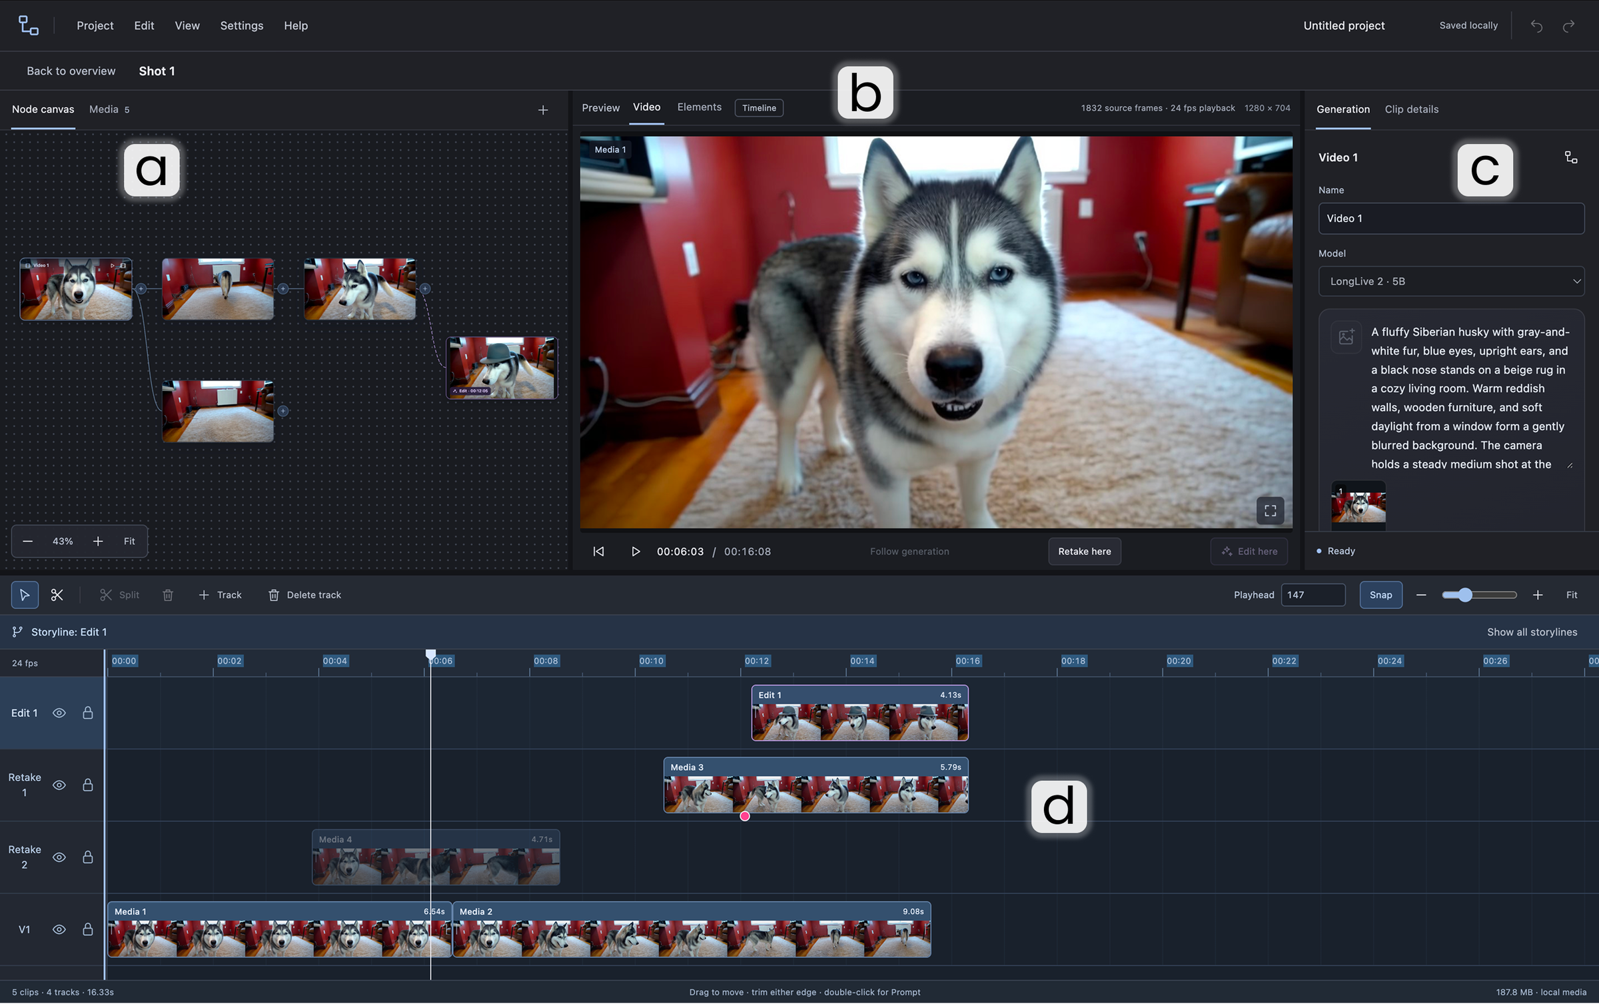Hide the Edit 1 track
1599x1004 pixels.
59,713
